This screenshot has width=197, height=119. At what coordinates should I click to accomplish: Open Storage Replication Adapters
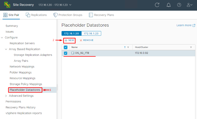[33, 55]
